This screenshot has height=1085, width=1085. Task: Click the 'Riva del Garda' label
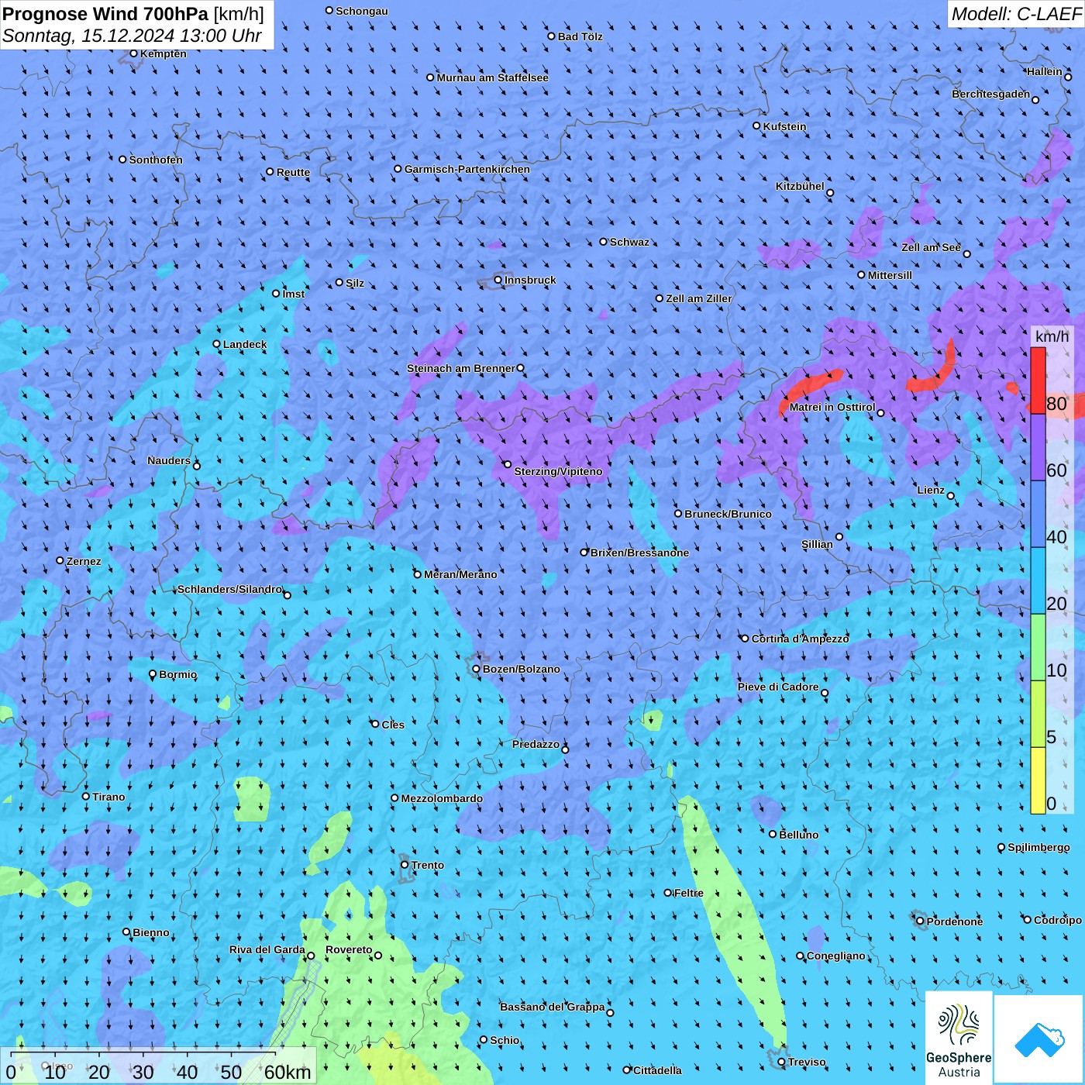pos(267,949)
